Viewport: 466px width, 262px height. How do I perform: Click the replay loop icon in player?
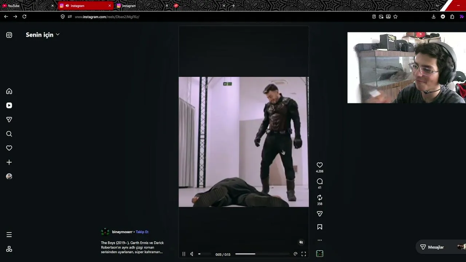295,254
